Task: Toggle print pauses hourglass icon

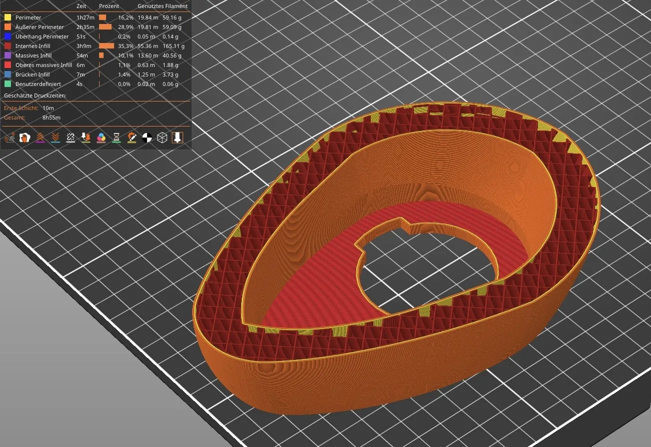Action: (x=117, y=137)
